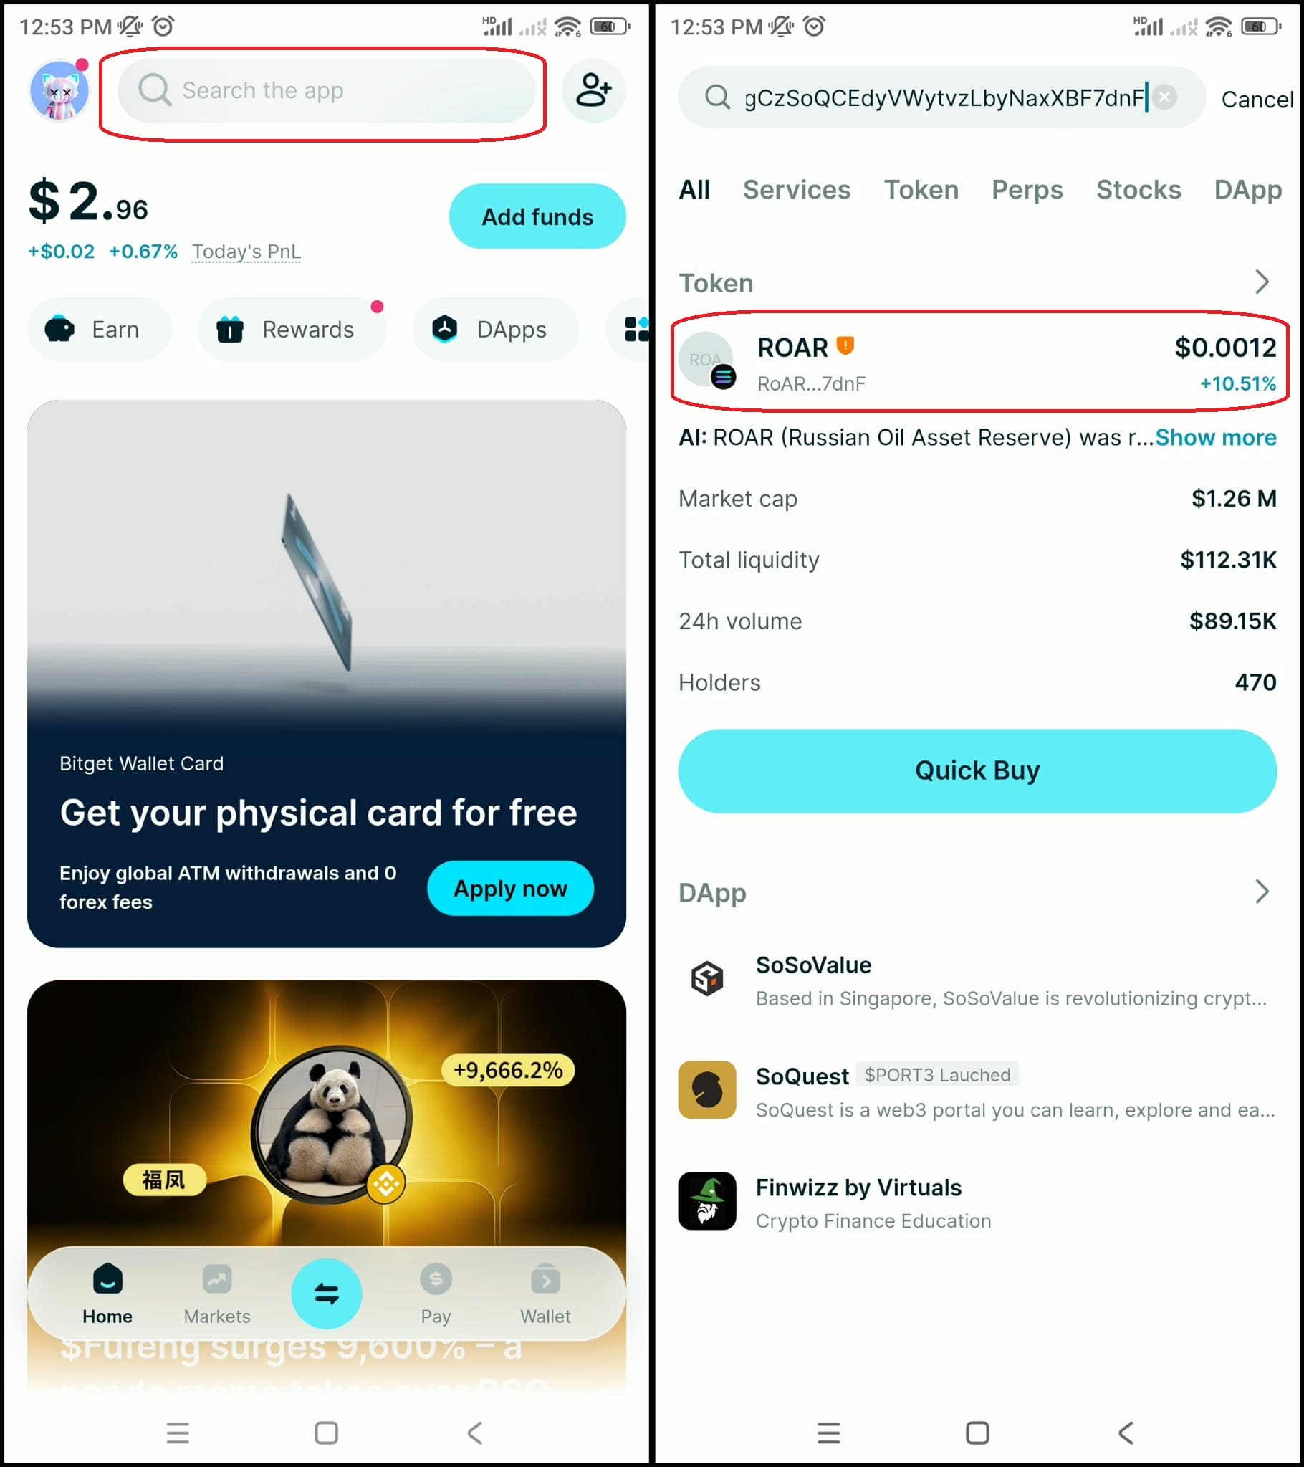Open the add friend icon
Image resolution: width=1304 pixels, height=1467 pixels.
(x=593, y=90)
